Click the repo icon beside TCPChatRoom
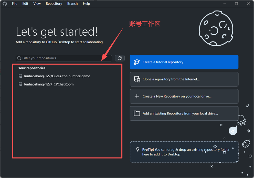Screen dimensions: 254x178 coord(20,84)
